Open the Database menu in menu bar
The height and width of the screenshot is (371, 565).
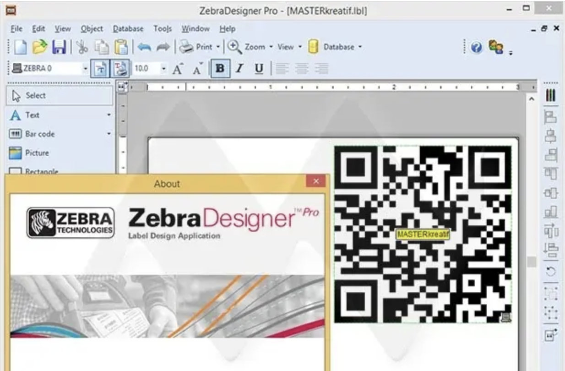(x=128, y=29)
